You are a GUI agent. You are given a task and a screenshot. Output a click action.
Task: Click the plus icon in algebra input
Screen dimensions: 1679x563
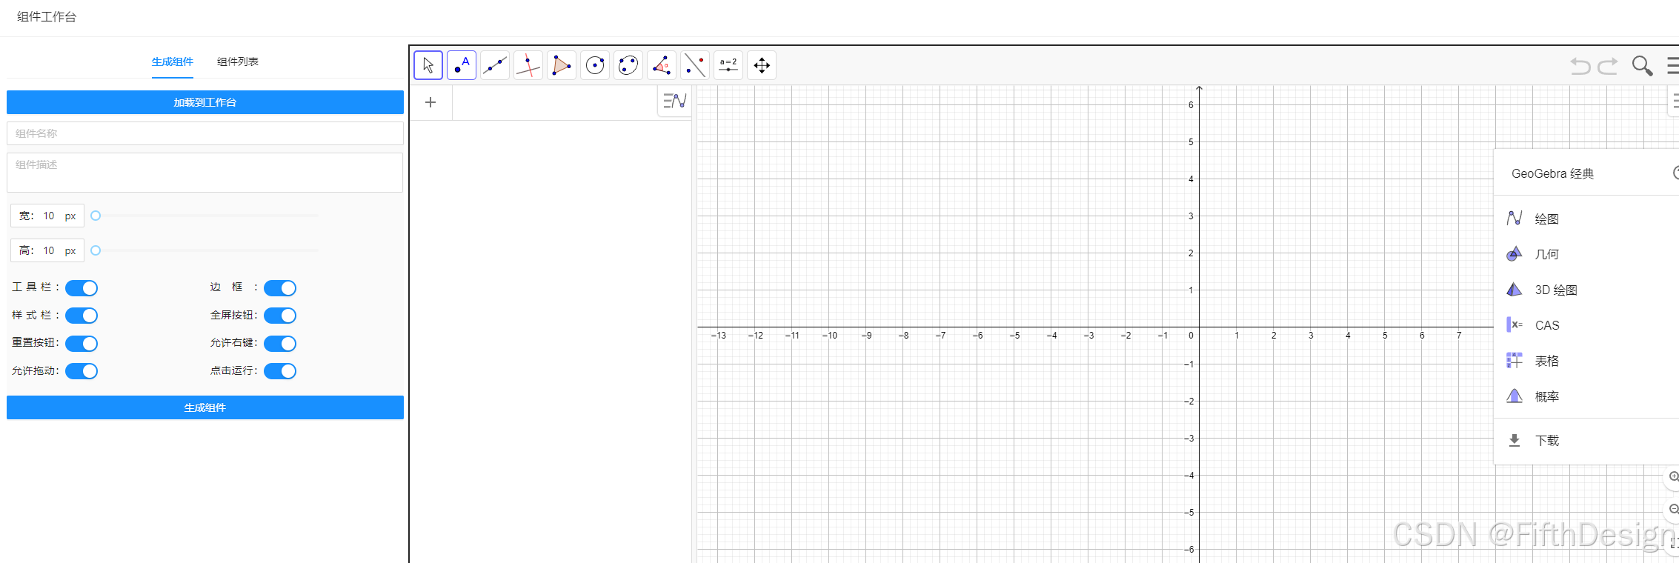(430, 102)
